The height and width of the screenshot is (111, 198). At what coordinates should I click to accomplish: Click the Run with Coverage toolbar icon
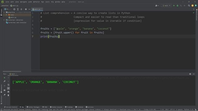point(181,6)
